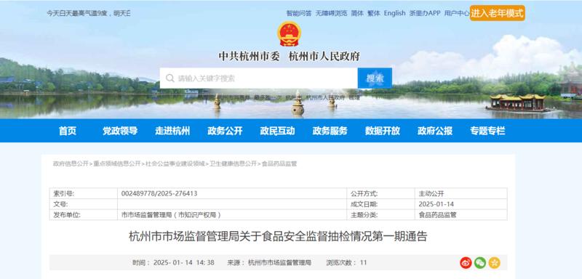Switch to 简体 simplified Chinese
The height and width of the screenshot is (279, 582).
[357, 13]
